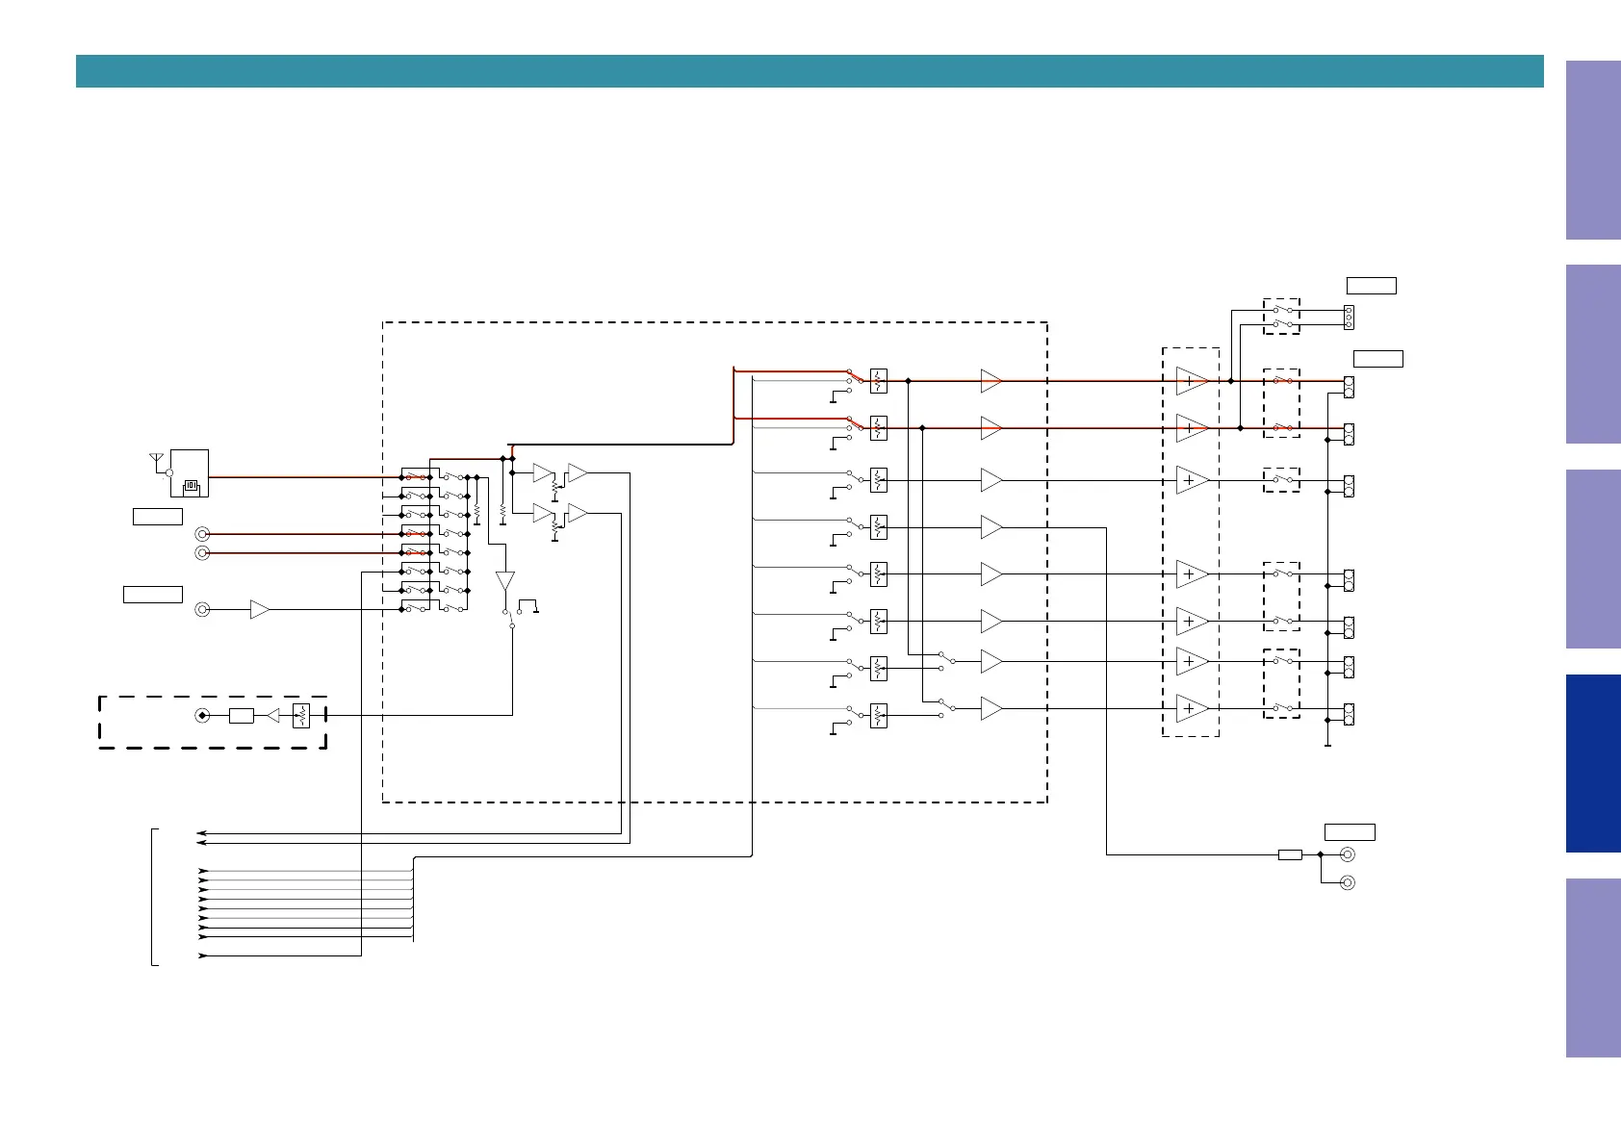
Task: Select the downward-pointing buffer triangle below the input selector
Action: (505, 581)
